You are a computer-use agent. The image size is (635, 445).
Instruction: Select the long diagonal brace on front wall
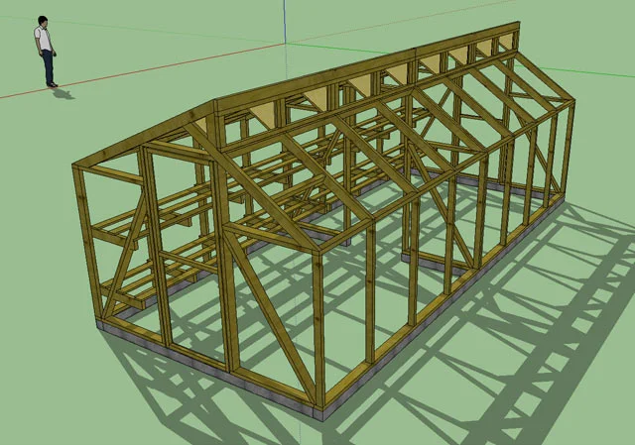click(x=270, y=315)
